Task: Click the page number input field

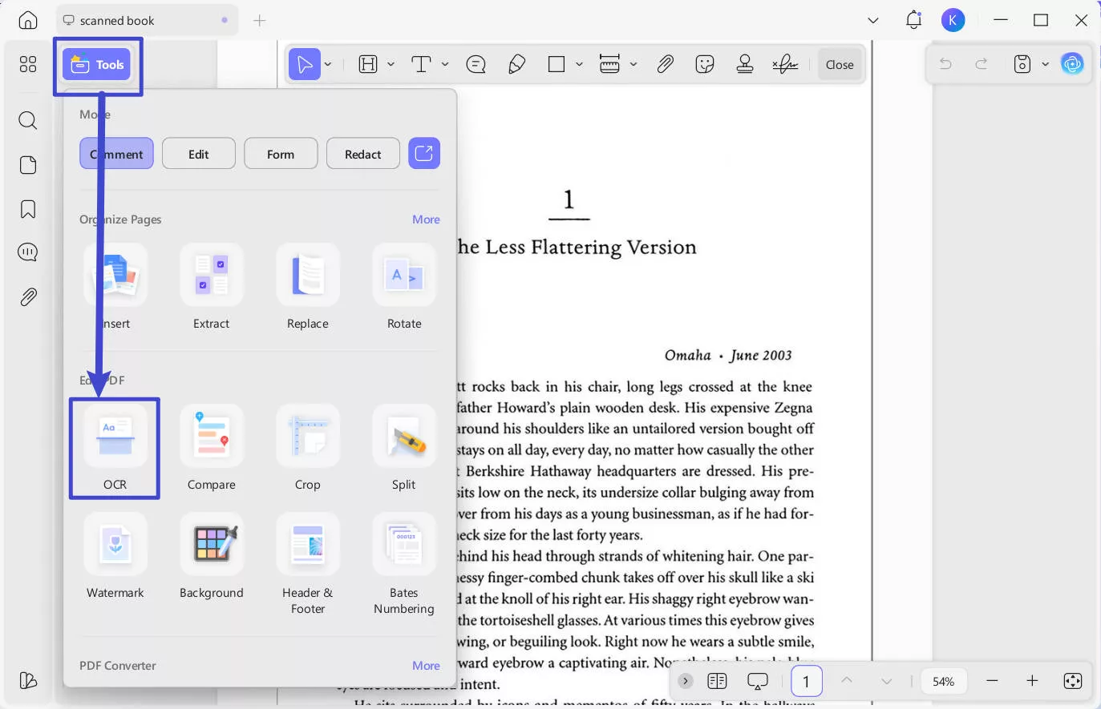Action: (x=806, y=682)
